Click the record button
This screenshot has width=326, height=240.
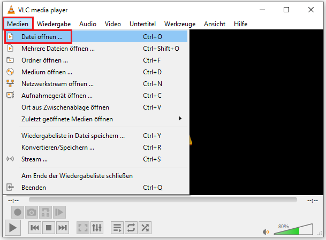coord(18,212)
